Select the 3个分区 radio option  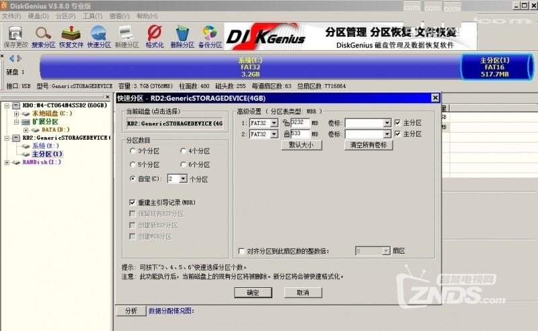132,151
